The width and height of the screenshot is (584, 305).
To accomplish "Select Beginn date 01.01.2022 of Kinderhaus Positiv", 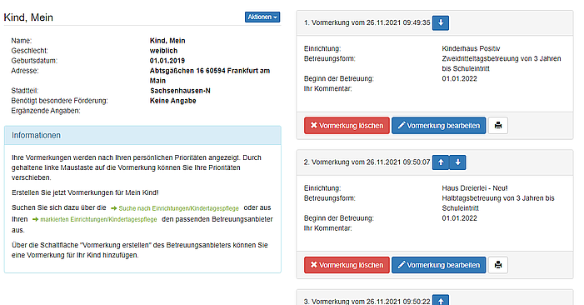I will pyautogui.click(x=459, y=78).
